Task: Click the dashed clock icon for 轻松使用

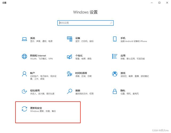Action: click(24, 91)
